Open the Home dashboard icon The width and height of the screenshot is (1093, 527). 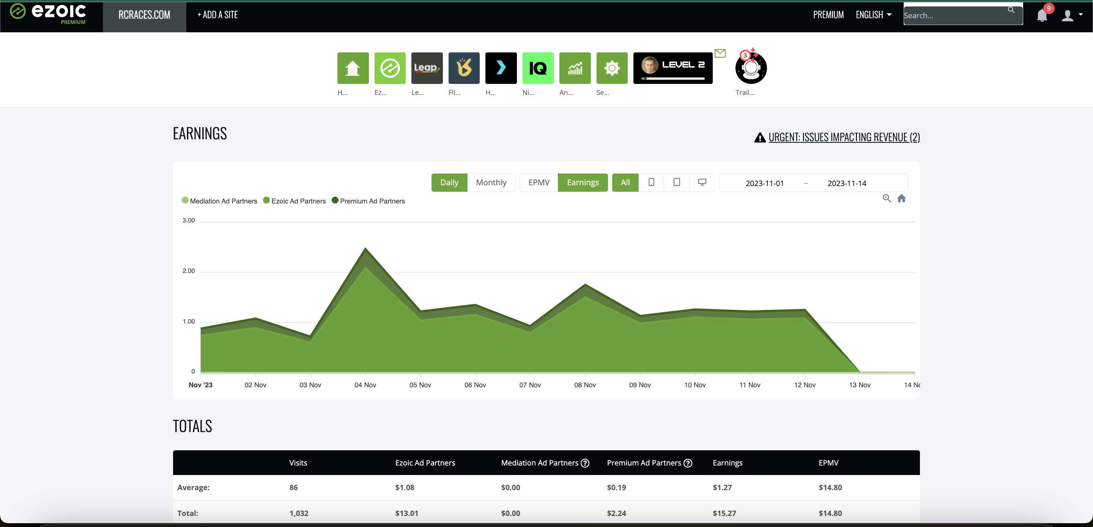point(353,68)
